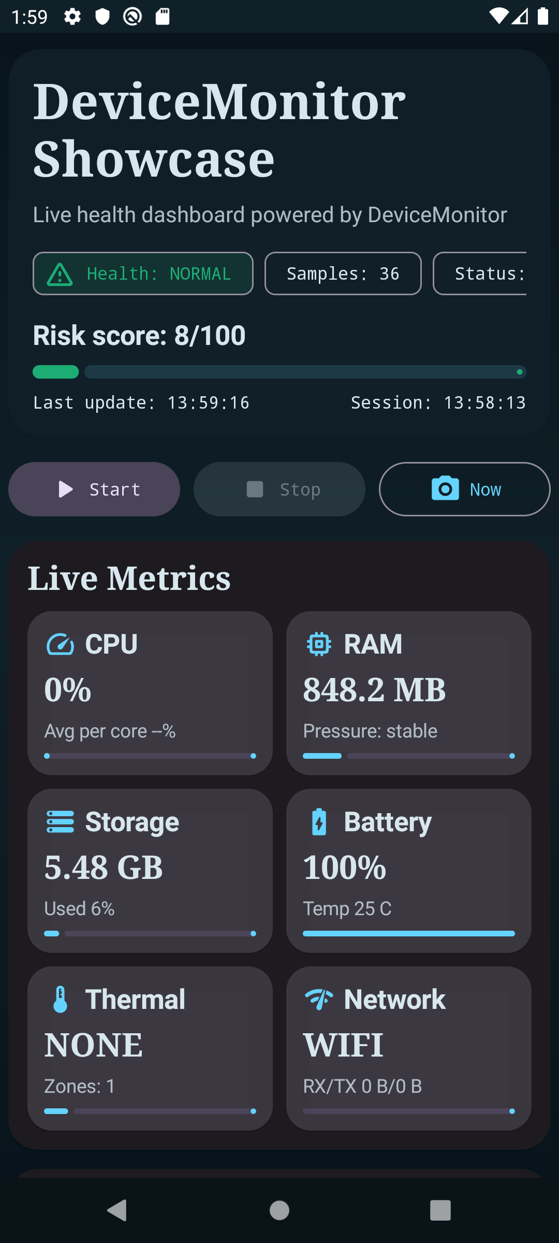Image resolution: width=559 pixels, height=1243 pixels.
Task: Select the Storage stack icon
Action: click(60, 822)
